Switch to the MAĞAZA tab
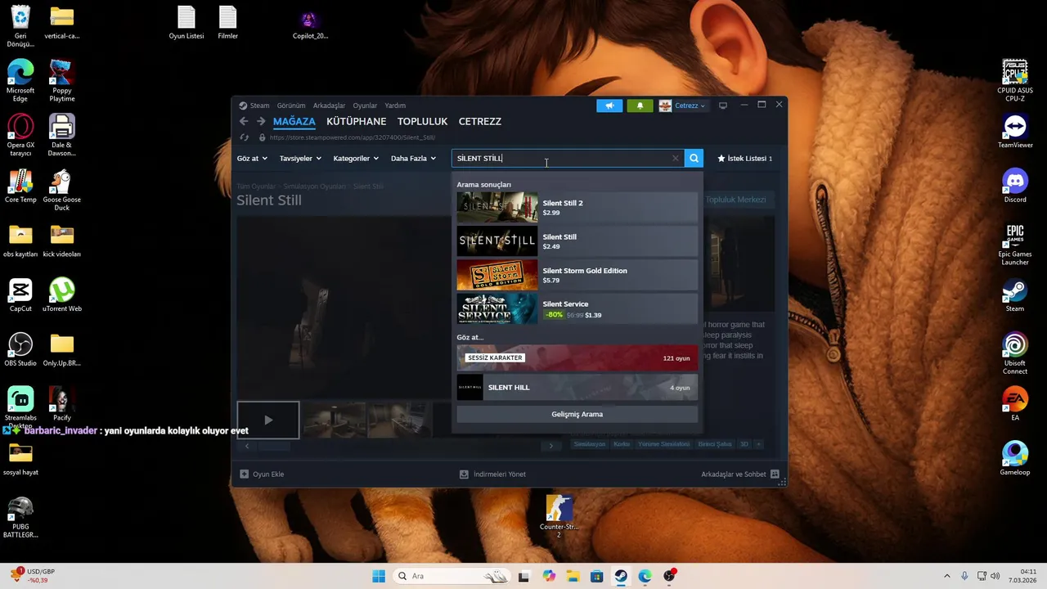 click(294, 121)
